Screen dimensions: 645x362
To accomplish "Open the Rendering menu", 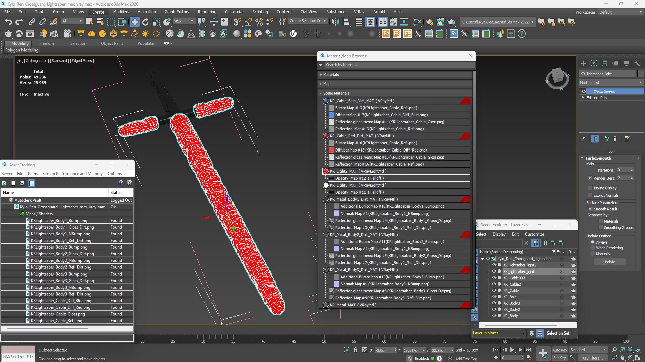I will pyautogui.click(x=207, y=12).
